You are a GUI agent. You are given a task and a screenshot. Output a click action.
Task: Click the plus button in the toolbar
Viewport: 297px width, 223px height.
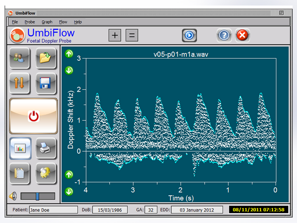[x=115, y=35]
